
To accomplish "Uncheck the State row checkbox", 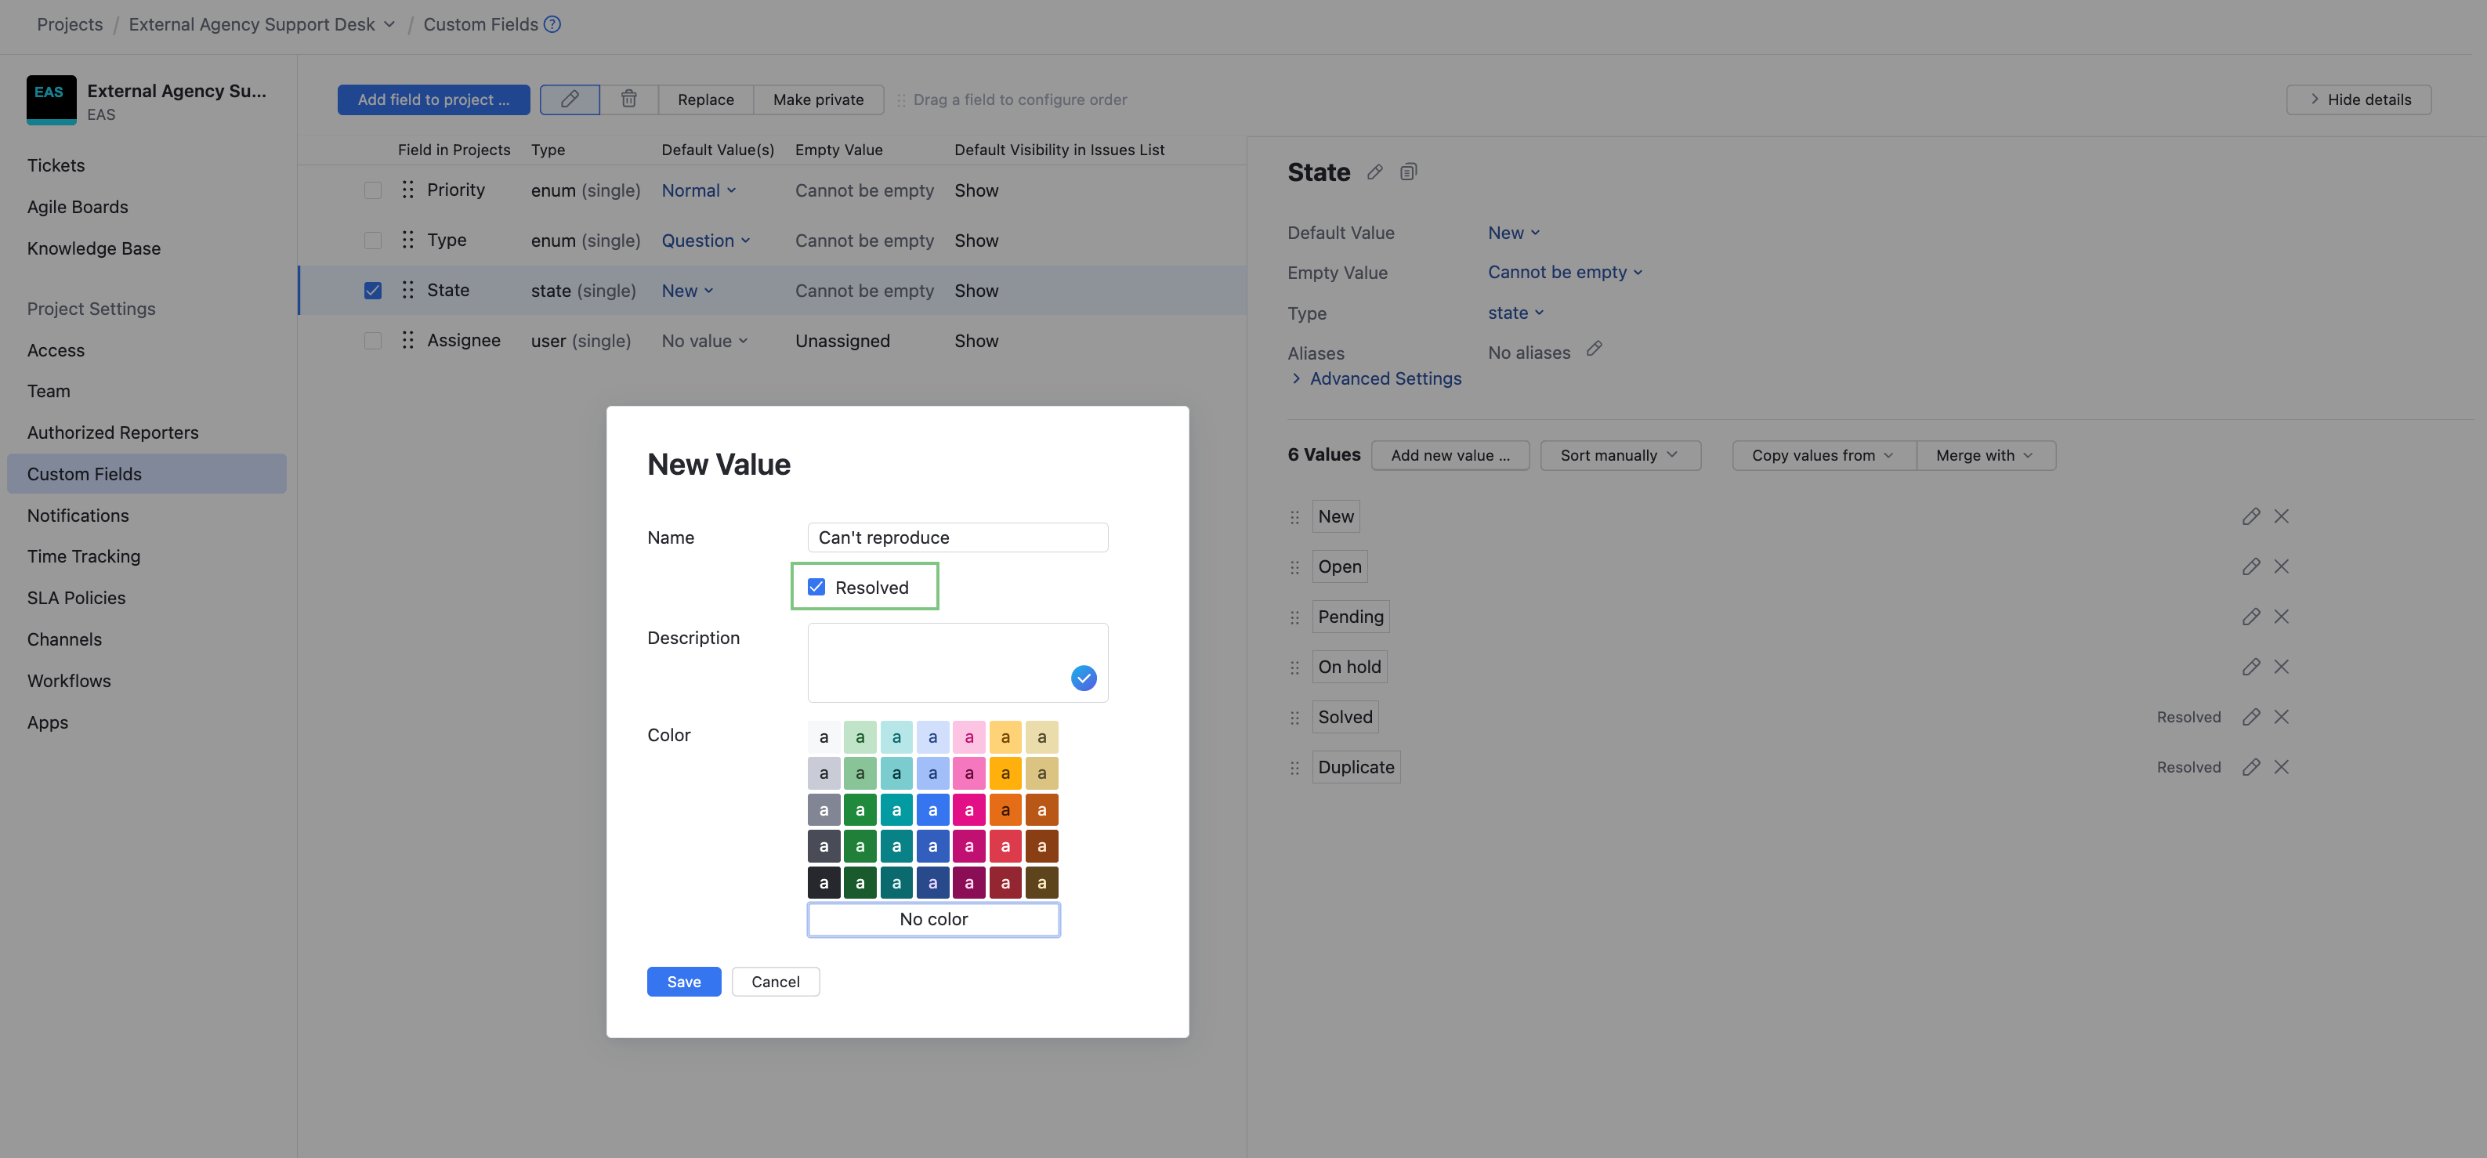I will point(373,290).
